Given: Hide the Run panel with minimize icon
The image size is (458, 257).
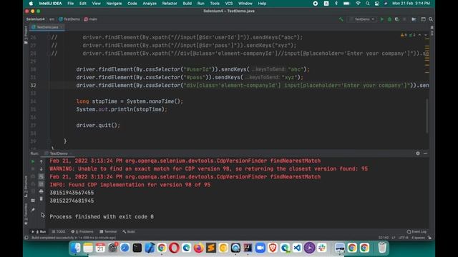Looking at the screenshot, I should tap(425, 153).
